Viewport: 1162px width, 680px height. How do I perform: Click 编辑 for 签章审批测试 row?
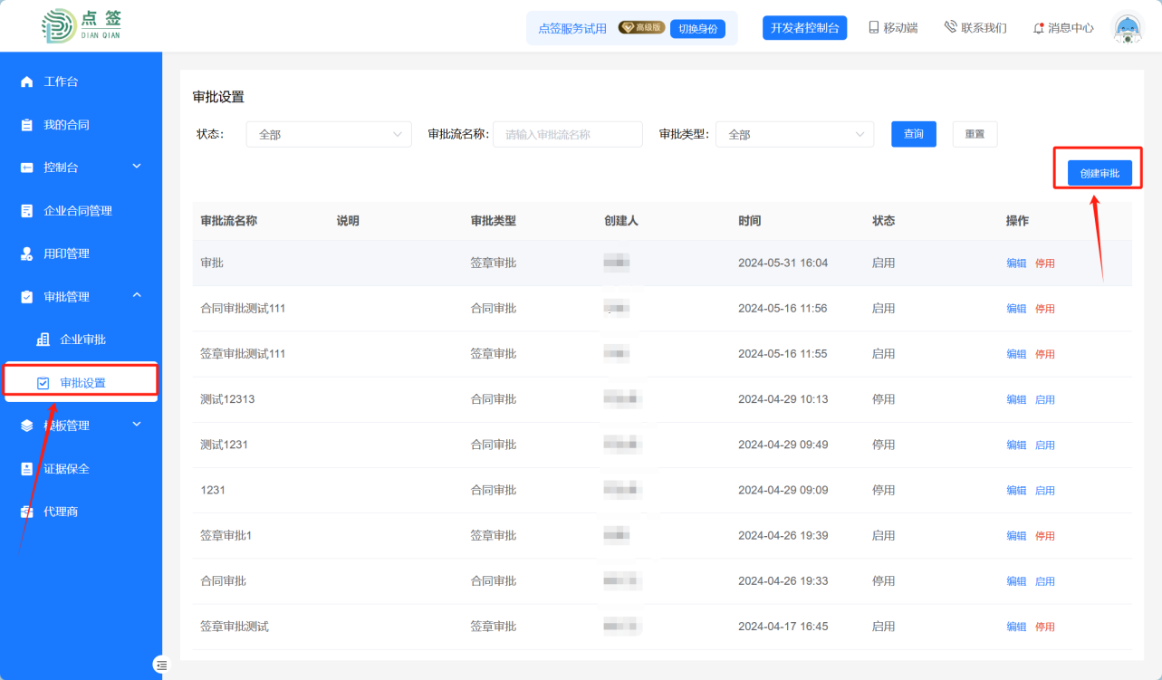pyautogui.click(x=1016, y=627)
